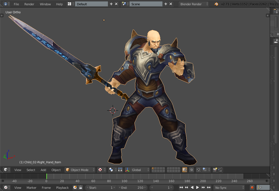Add a new screen layout with plus
Image resolution: width=279 pixels, height=191 pixels.
[111, 4]
